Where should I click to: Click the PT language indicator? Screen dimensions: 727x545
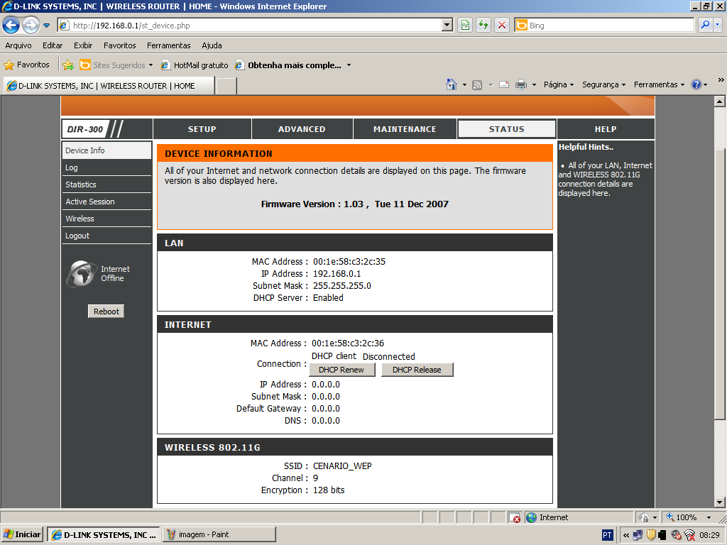point(607,535)
